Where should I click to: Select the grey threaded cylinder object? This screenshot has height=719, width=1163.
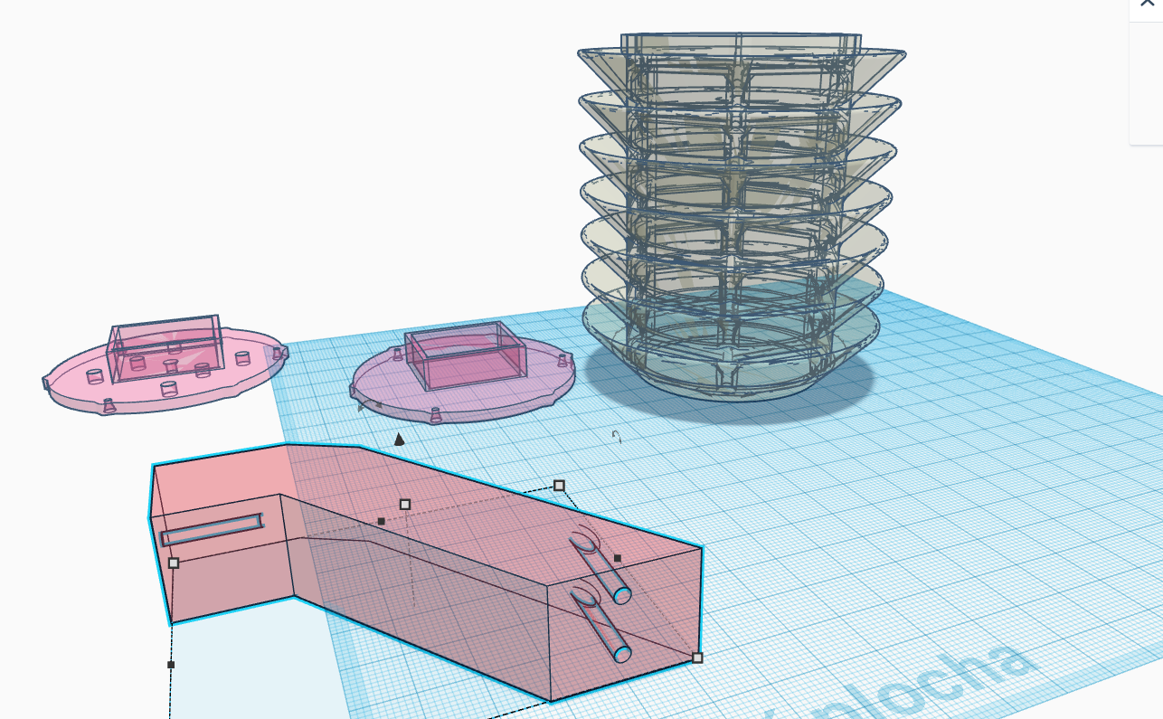[x=740, y=217]
